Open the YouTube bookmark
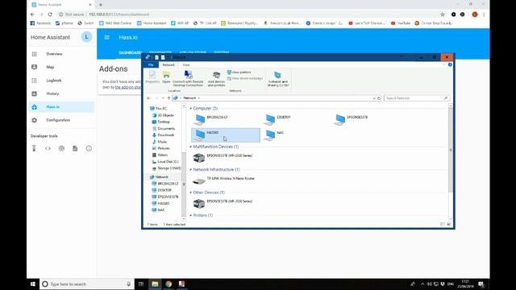 [x=401, y=23]
